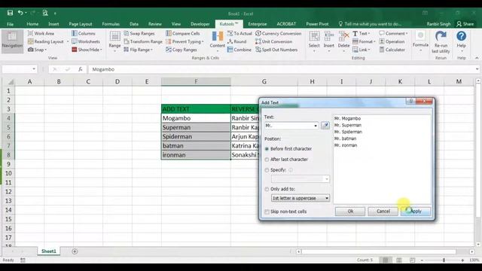Click the Combine tool

coord(239,50)
